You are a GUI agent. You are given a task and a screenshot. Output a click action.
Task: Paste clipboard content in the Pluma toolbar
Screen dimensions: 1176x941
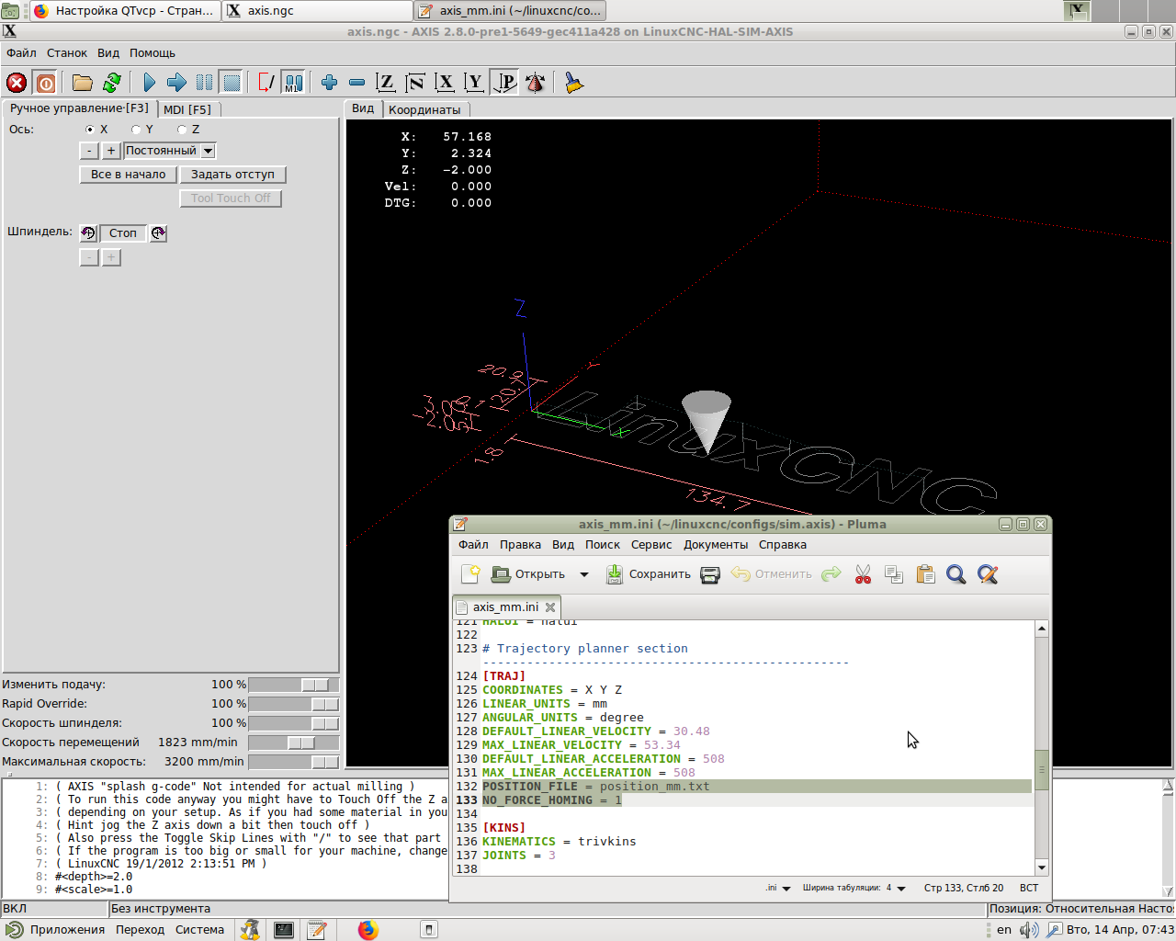925,574
